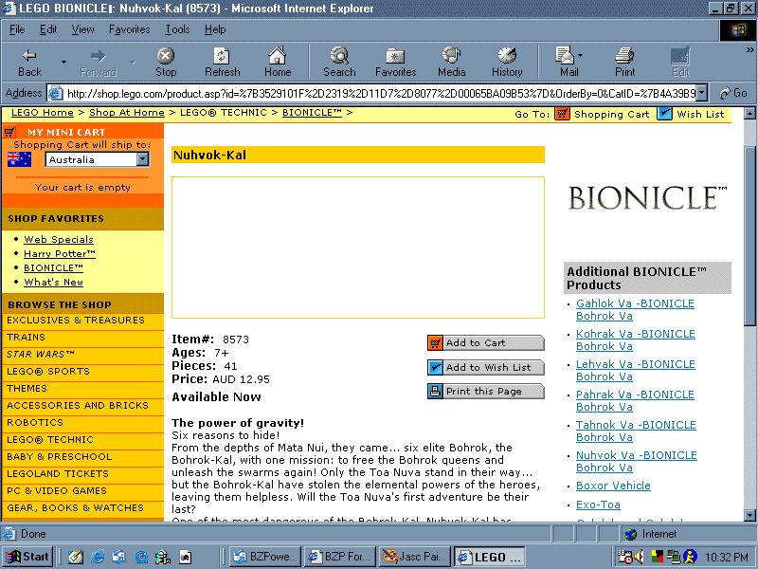Show browsing History pane
Viewport: 758px width, 569px height.
507,63
